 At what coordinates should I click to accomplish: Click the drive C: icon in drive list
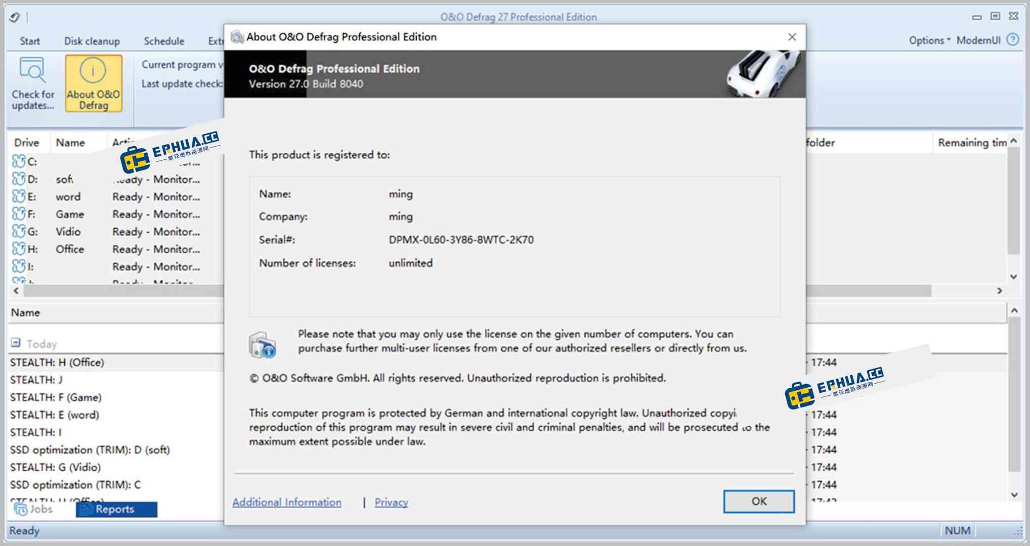coord(19,161)
